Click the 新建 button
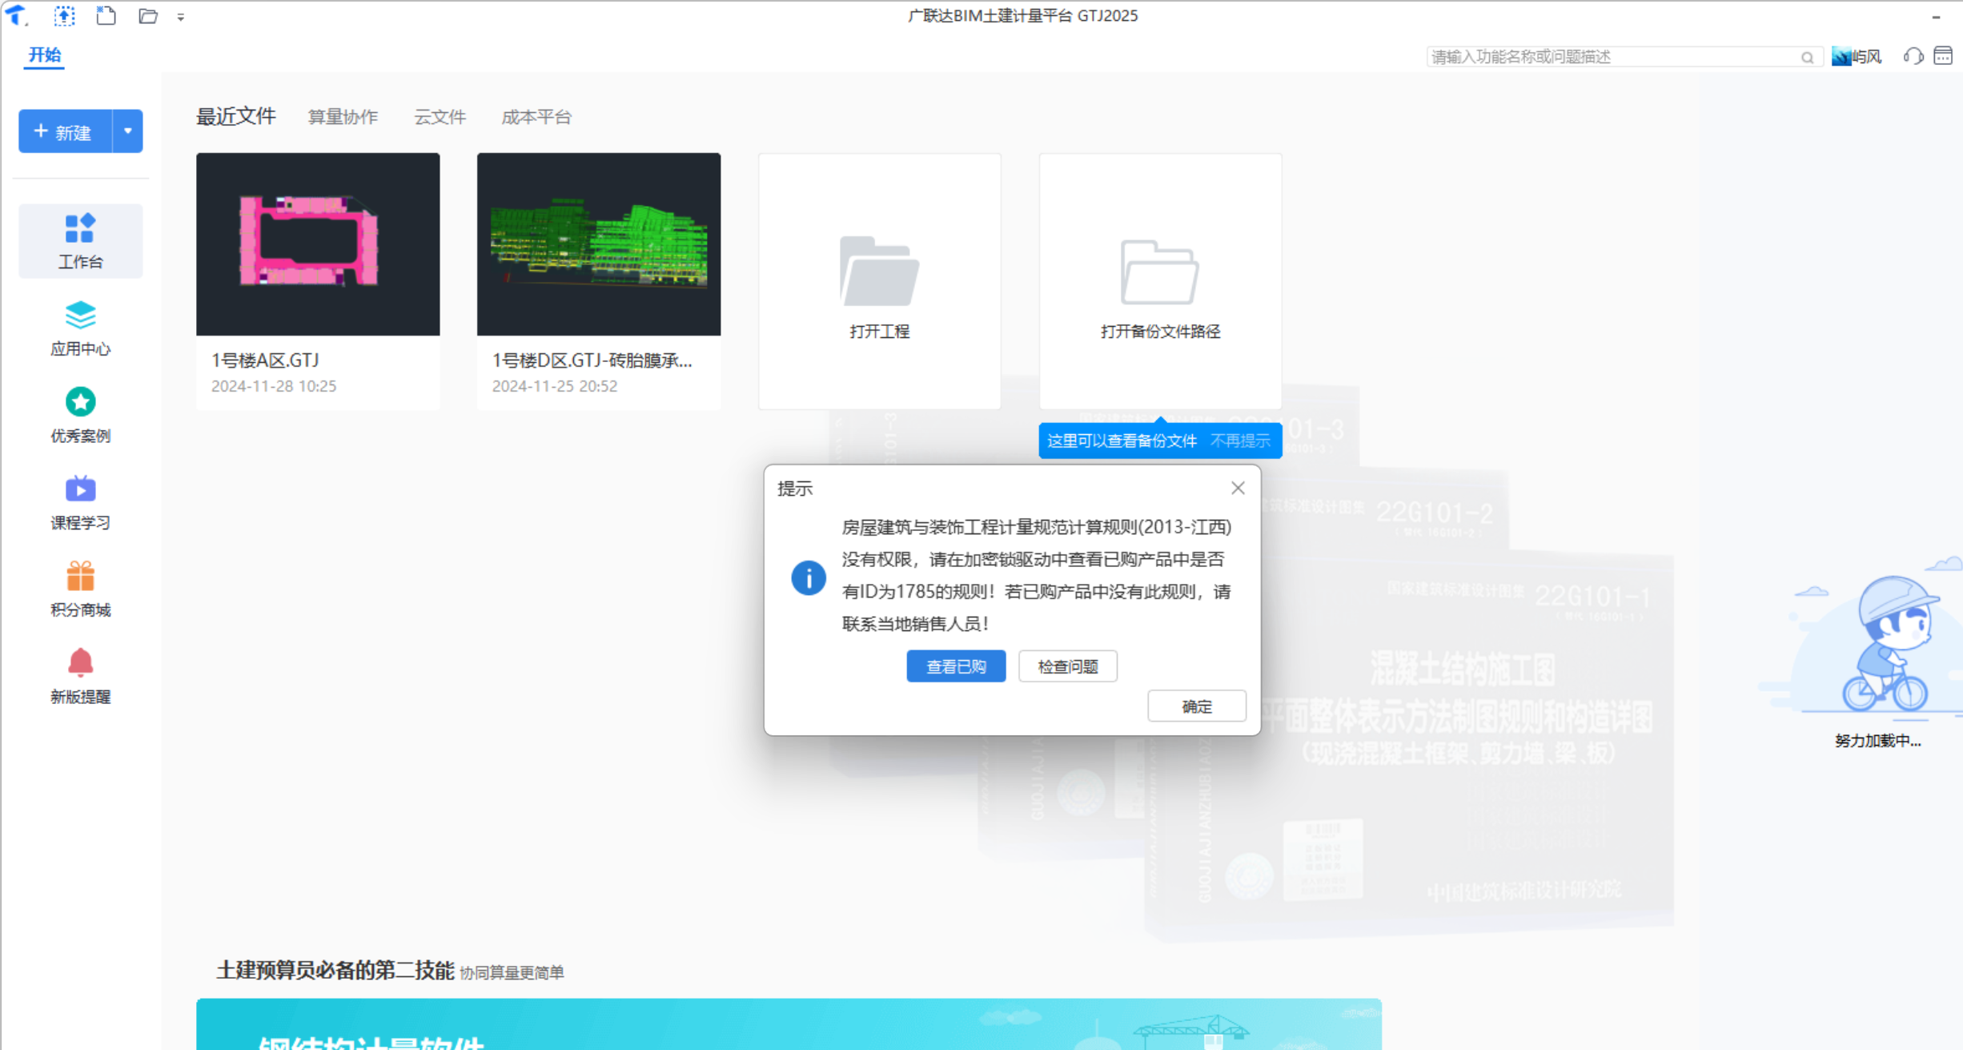This screenshot has height=1050, width=1963. click(x=65, y=131)
